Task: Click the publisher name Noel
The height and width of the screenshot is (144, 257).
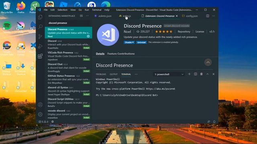Action: (127, 32)
